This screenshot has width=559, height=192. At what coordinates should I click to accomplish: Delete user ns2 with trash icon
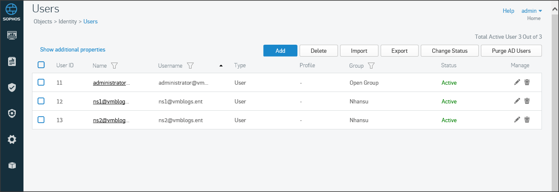click(527, 120)
